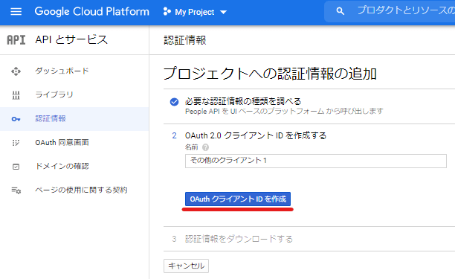Screen dimensions: 455x279
Task: Click the search magnifier icon
Action: pos(340,11)
